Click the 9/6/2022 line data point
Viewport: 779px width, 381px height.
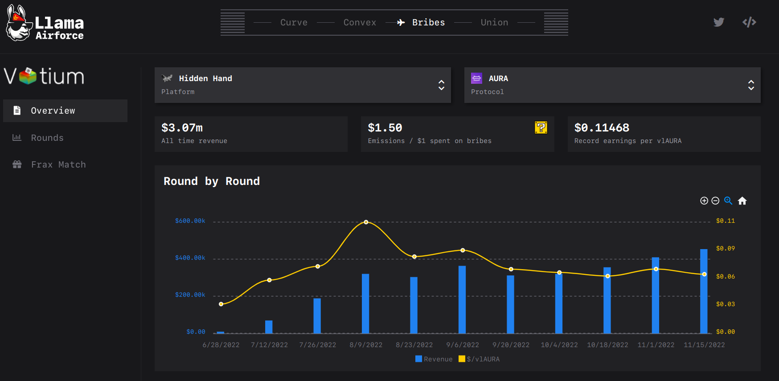click(463, 250)
